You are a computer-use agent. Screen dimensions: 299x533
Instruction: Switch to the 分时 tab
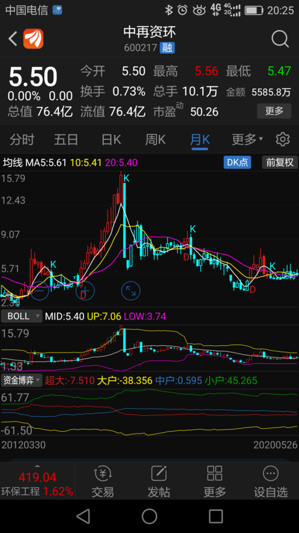(22, 139)
